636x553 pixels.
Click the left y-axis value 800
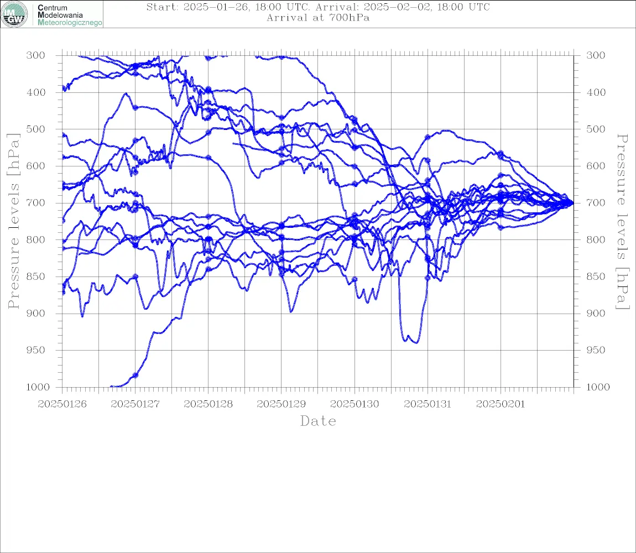click(x=36, y=239)
